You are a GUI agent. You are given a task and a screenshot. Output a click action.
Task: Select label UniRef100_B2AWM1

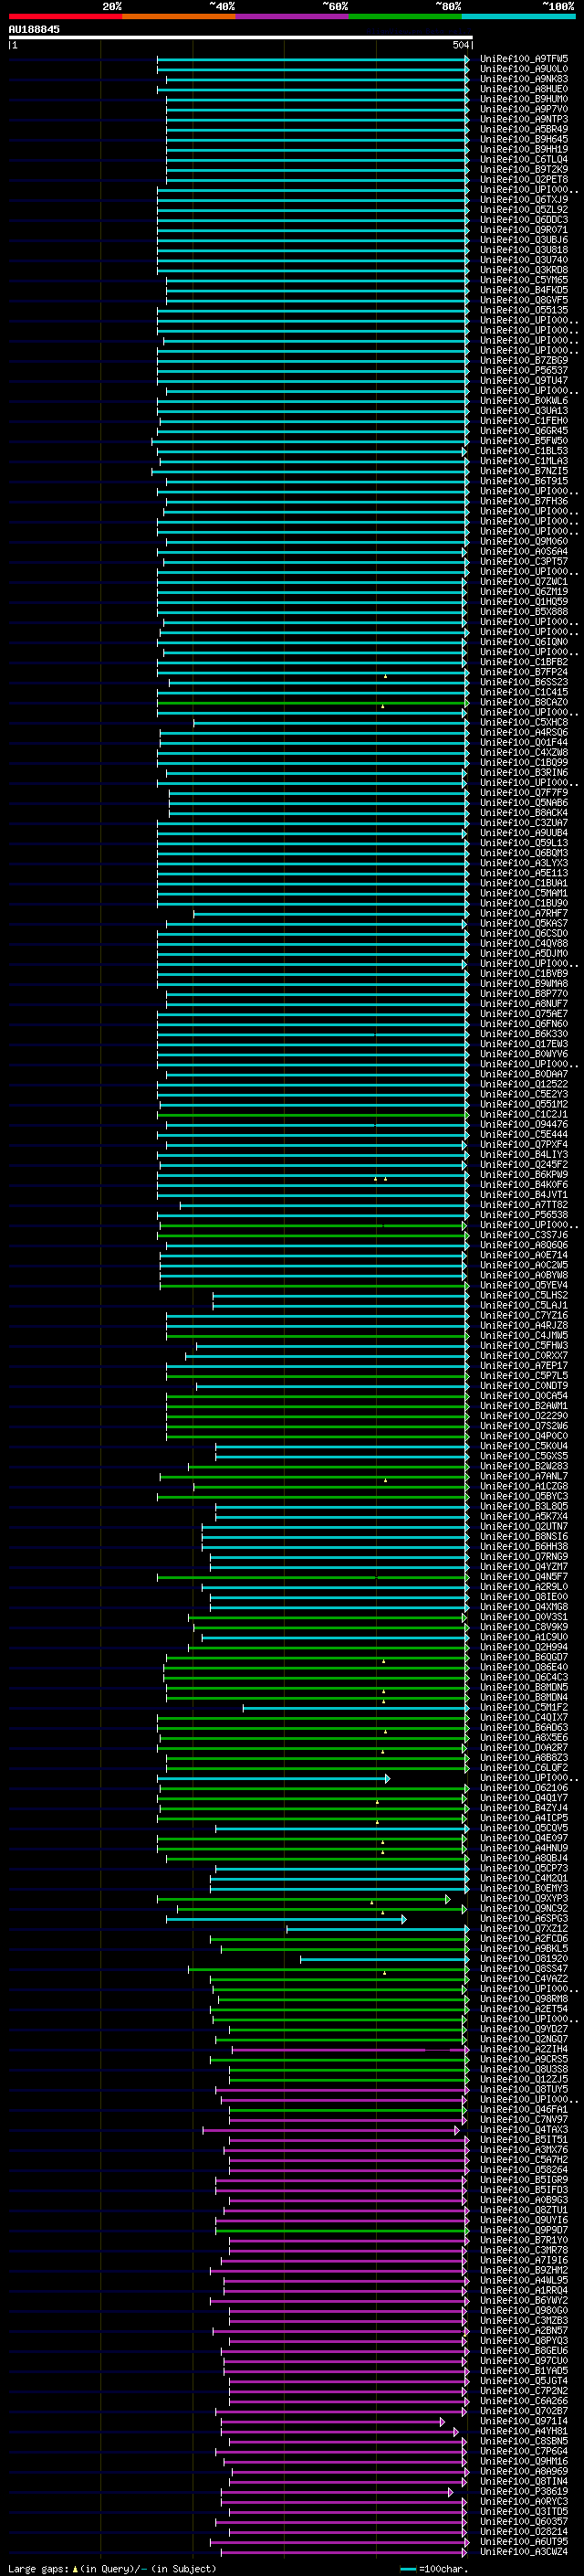click(x=524, y=1405)
